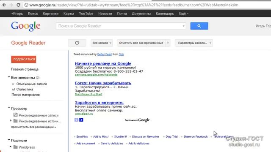Open ad Заработок в интернете
Image resolution: width=271 pixels, height=152 pixels.
(x=99, y=102)
